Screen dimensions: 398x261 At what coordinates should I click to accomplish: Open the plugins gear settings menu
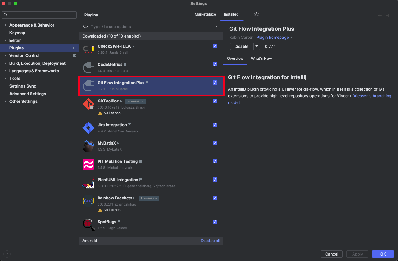click(x=256, y=14)
